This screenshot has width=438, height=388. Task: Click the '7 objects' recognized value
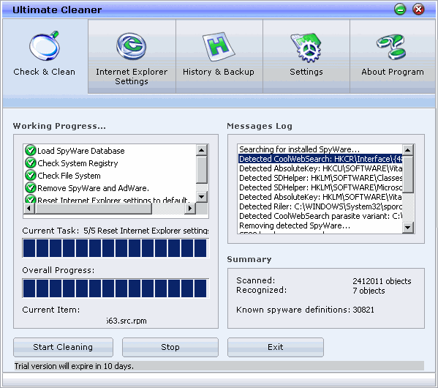369,291
